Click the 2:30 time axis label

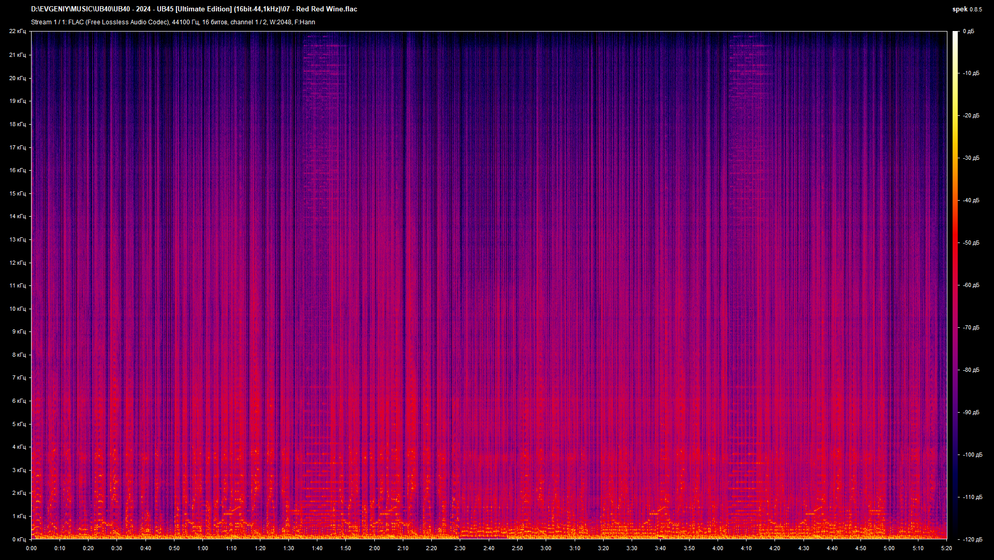click(460, 548)
